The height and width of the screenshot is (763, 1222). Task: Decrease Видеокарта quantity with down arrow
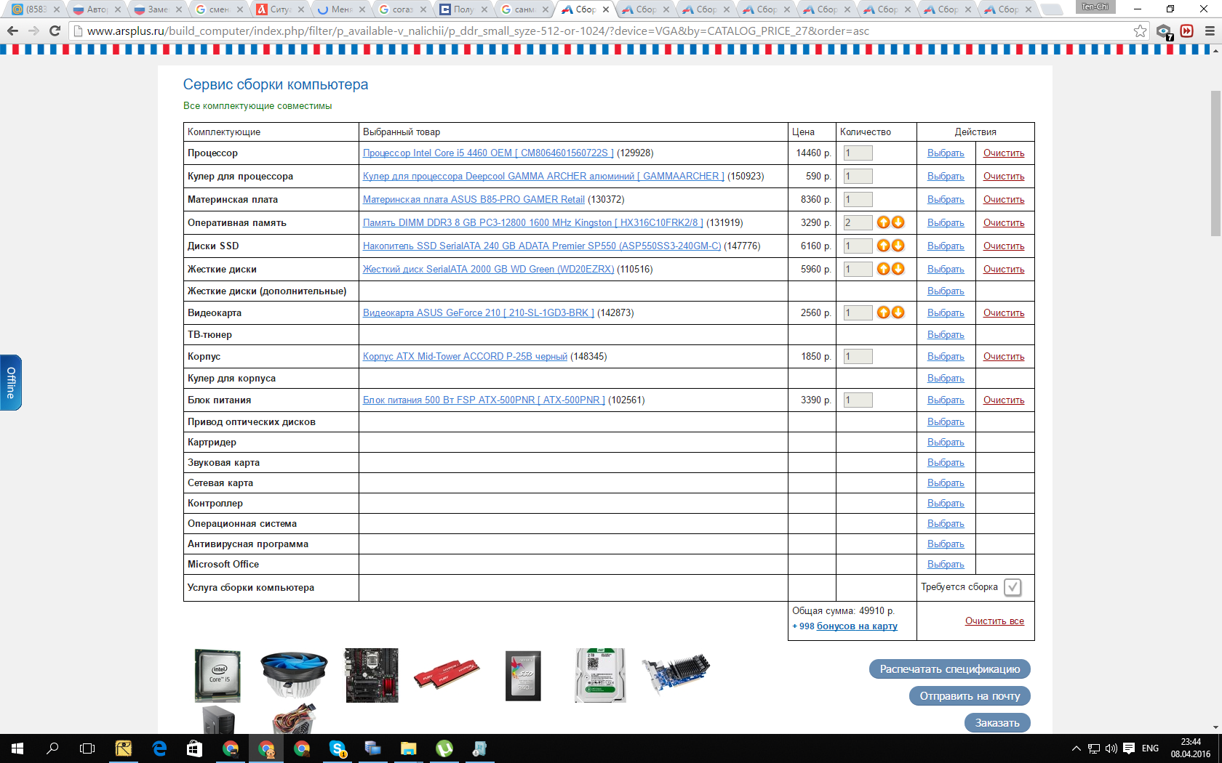click(x=898, y=312)
